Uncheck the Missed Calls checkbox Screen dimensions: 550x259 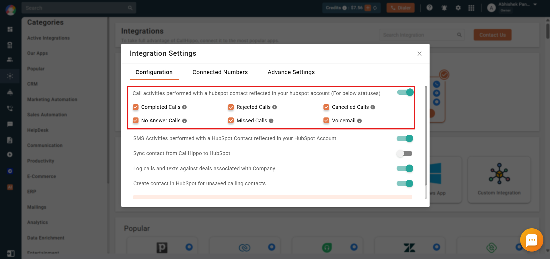coord(231,121)
